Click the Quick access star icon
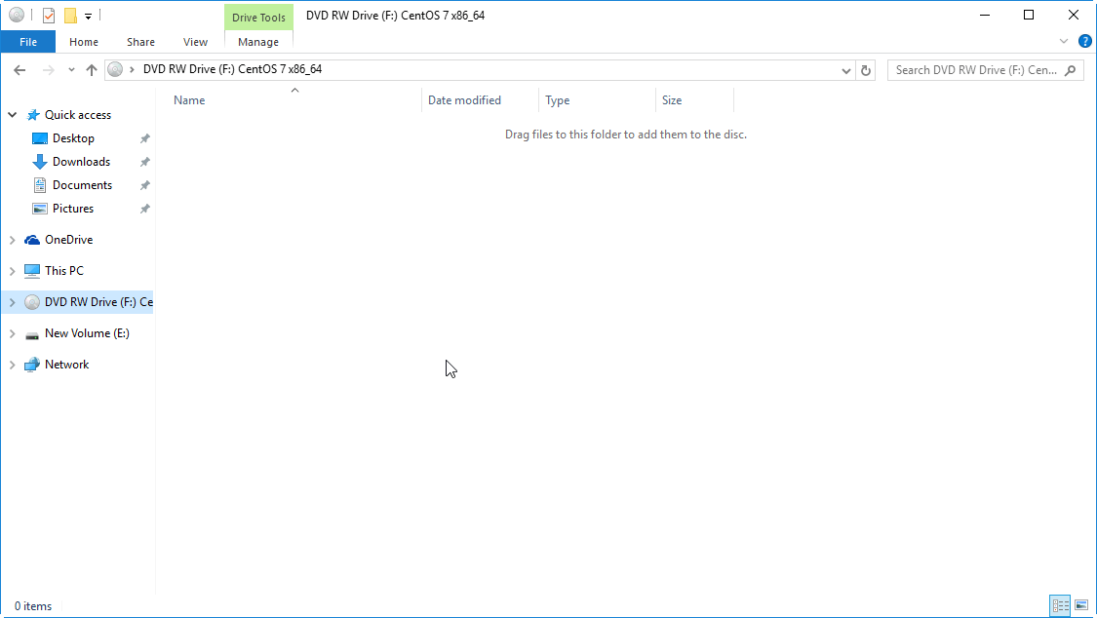This screenshot has height=618, width=1097. tap(33, 115)
